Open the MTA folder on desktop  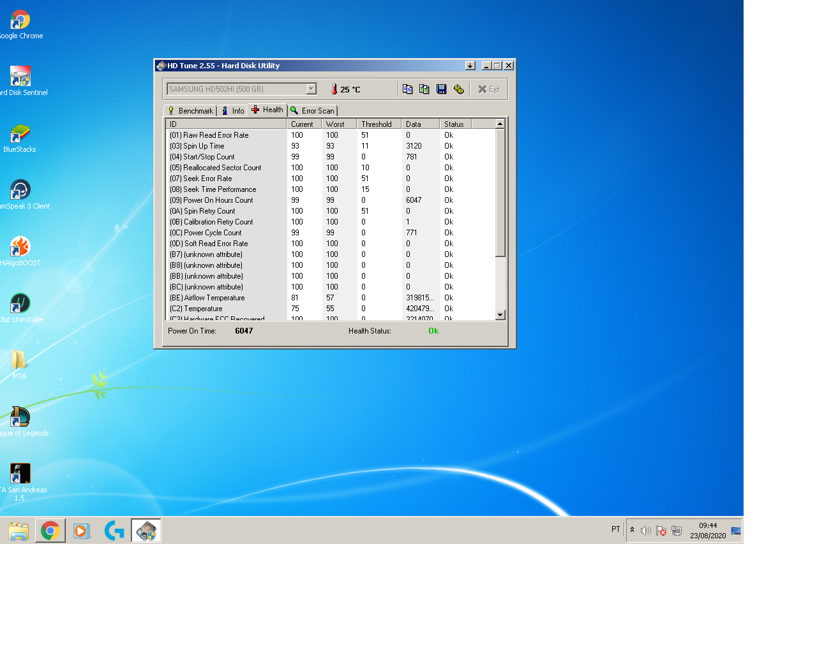(19, 365)
